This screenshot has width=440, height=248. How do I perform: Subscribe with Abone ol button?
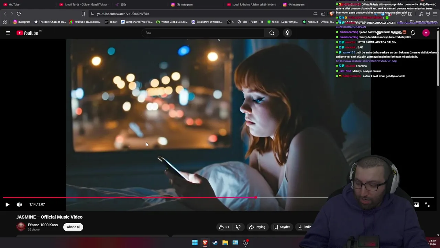(x=73, y=227)
